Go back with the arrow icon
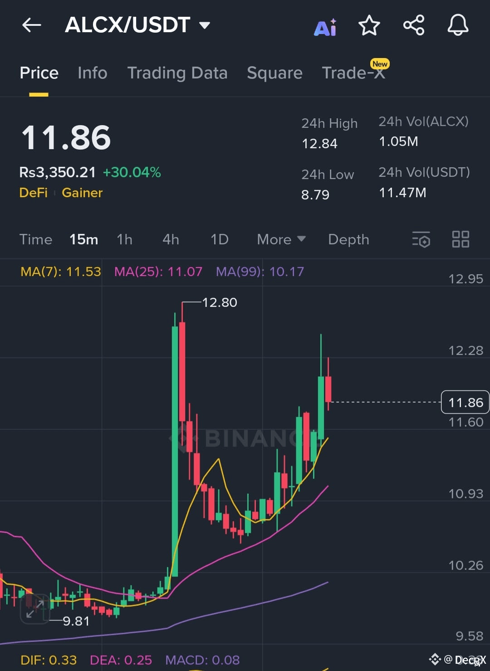This screenshot has width=490, height=671. 31,26
